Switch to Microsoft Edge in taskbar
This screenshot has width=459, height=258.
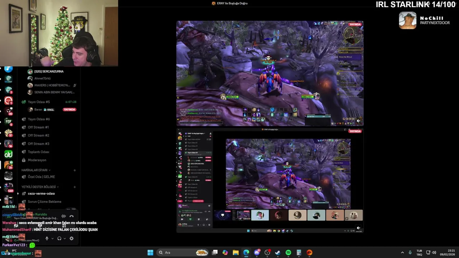click(246, 253)
